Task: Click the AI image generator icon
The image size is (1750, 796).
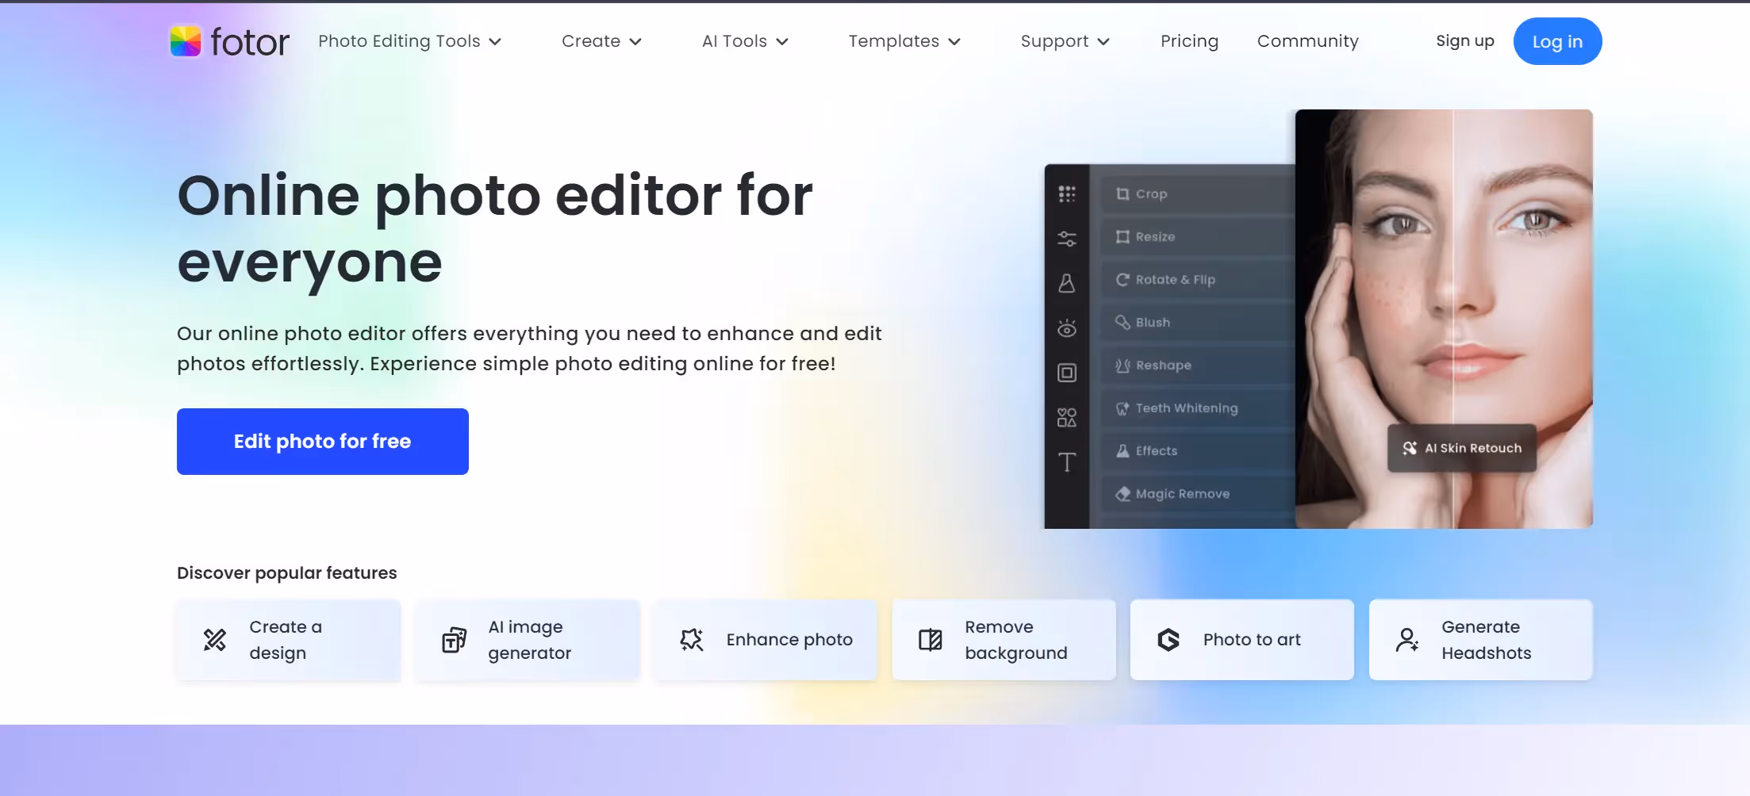Action: pos(454,640)
